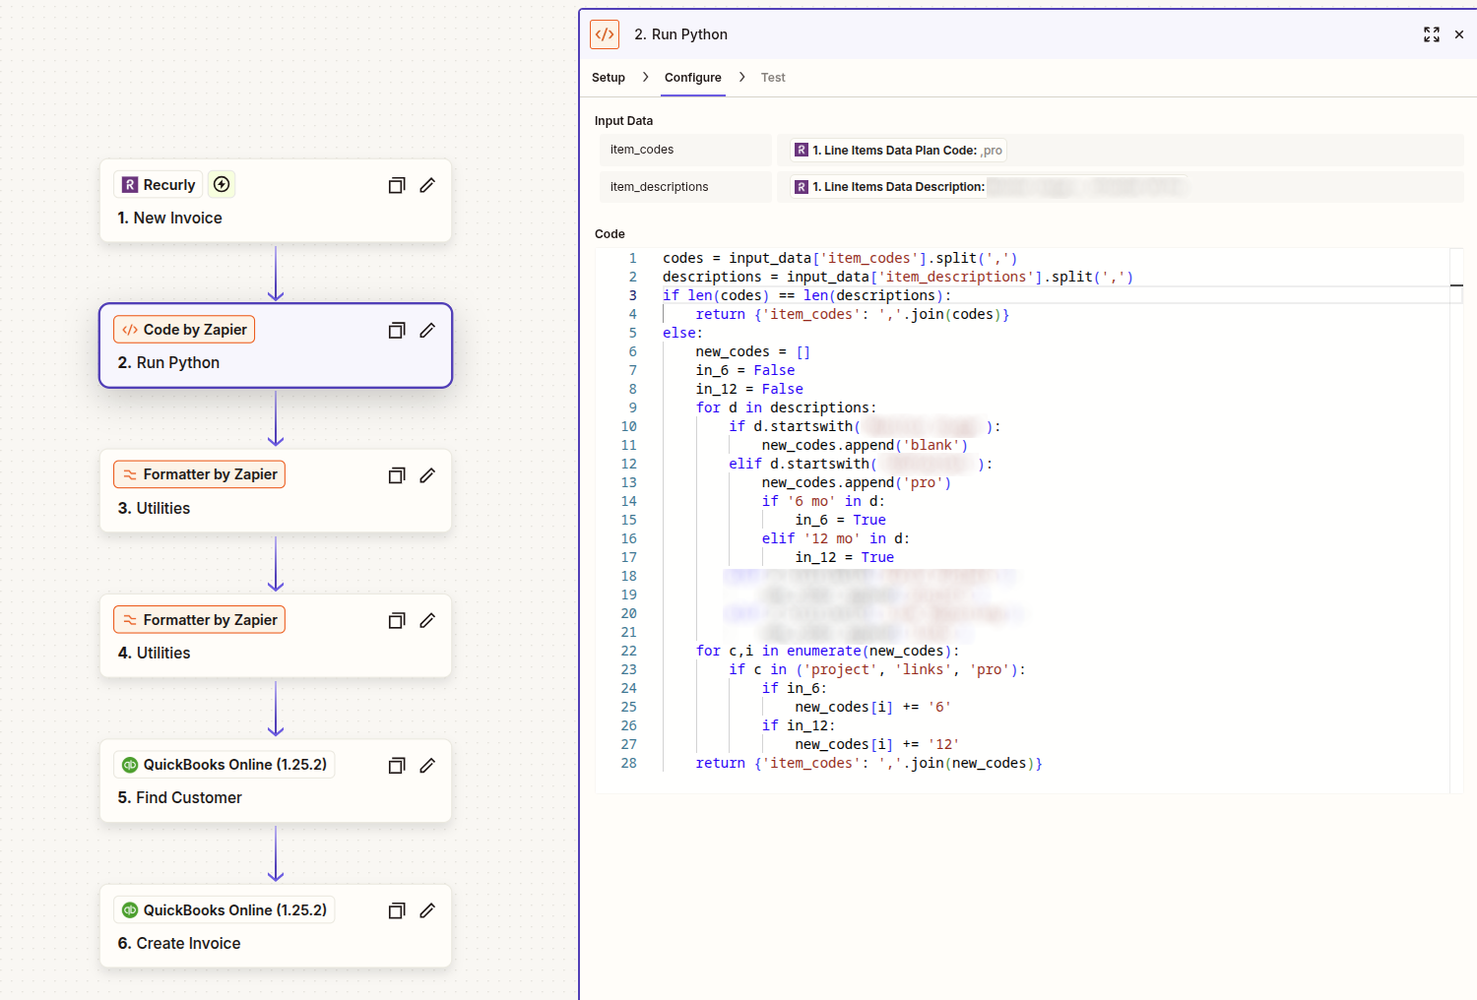Click the item_descriptions key field
This screenshot has width=1477, height=1000.
coord(685,187)
